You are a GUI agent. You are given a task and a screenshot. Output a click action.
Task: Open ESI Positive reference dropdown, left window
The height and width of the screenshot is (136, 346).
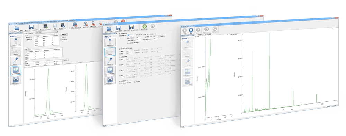tap(47, 32)
